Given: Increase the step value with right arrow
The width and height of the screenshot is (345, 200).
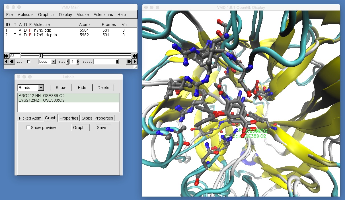Looking at the screenshot, I should pos(78,62).
